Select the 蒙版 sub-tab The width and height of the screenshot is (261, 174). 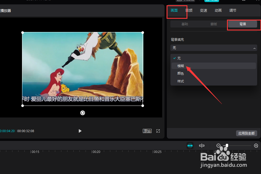click(213, 24)
